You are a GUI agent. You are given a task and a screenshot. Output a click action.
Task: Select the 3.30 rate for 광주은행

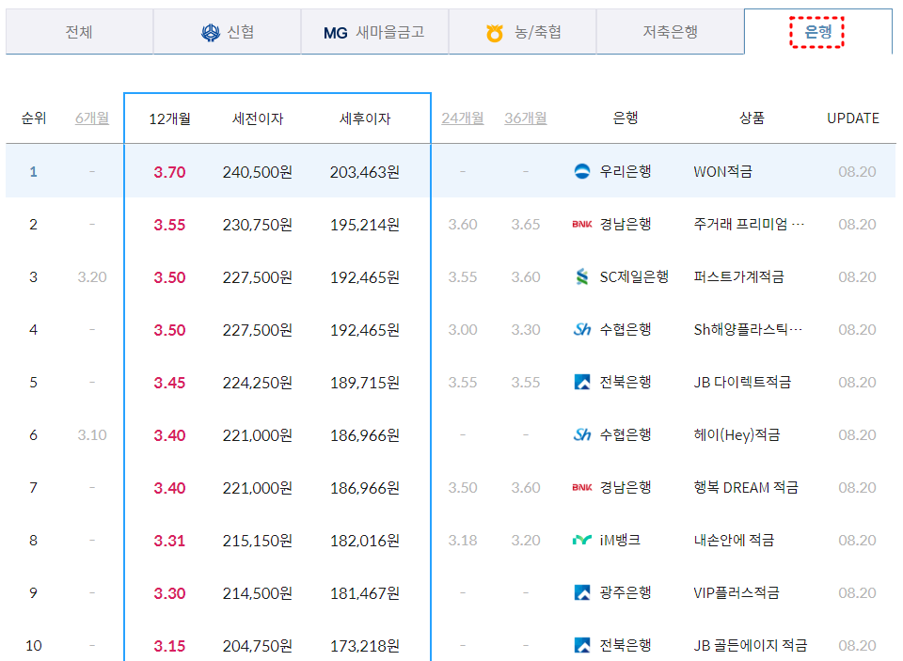(170, 593)
